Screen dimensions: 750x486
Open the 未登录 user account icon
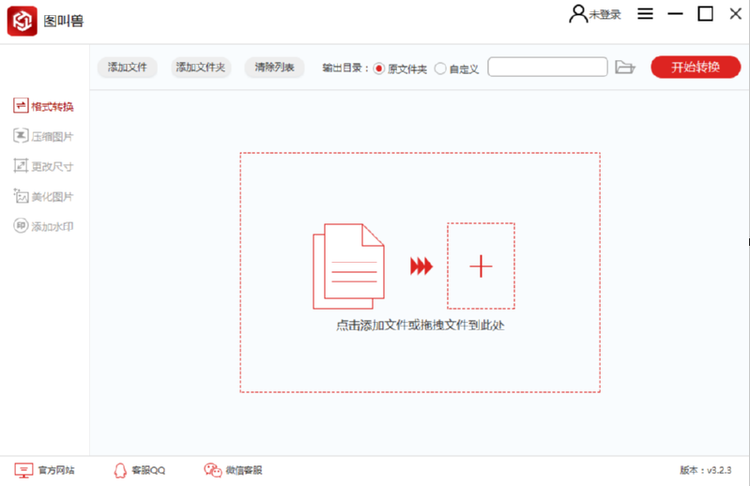(x=578, y=14)
